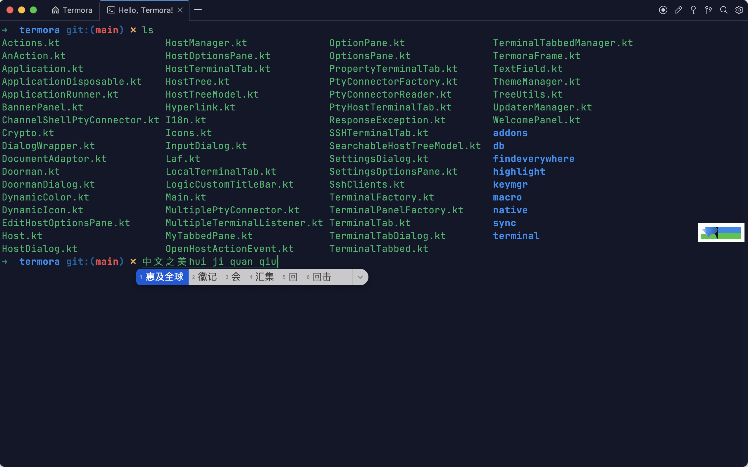Screen dimensions: 748x467
Task: Click file name Laf.kt
Action: (x=183, y=159)
